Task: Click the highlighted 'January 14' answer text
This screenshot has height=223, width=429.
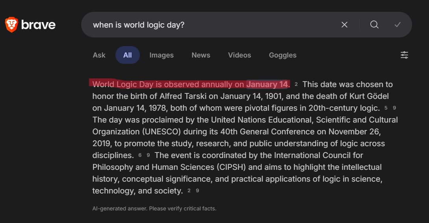Action: pyautogui.click(x=267, y=84)
